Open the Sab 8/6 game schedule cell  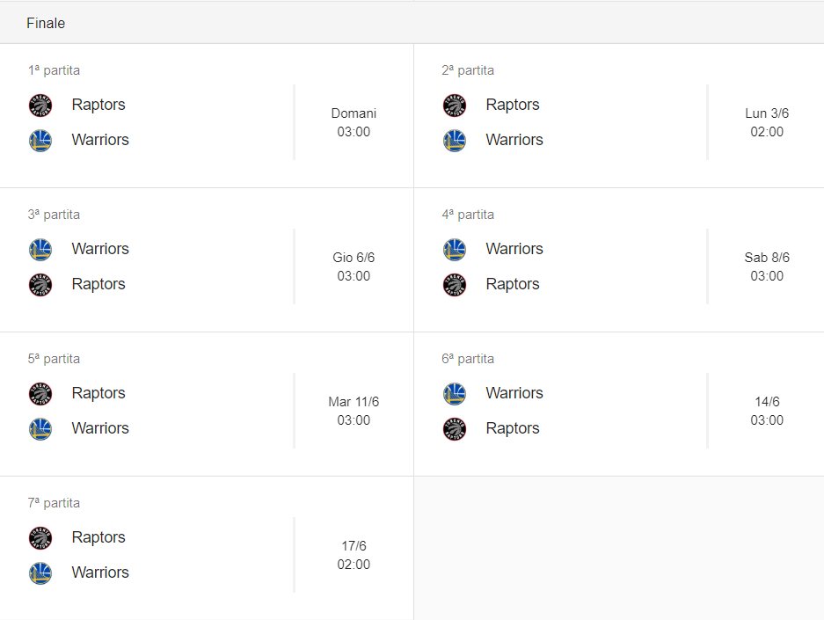(767, 267)
